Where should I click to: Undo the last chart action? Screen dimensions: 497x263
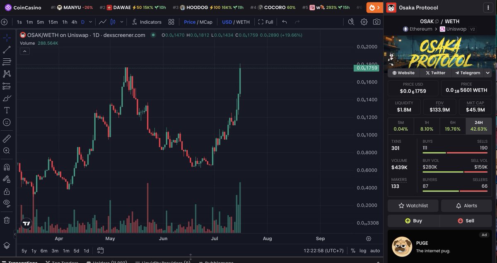click(x=285, y=22)
